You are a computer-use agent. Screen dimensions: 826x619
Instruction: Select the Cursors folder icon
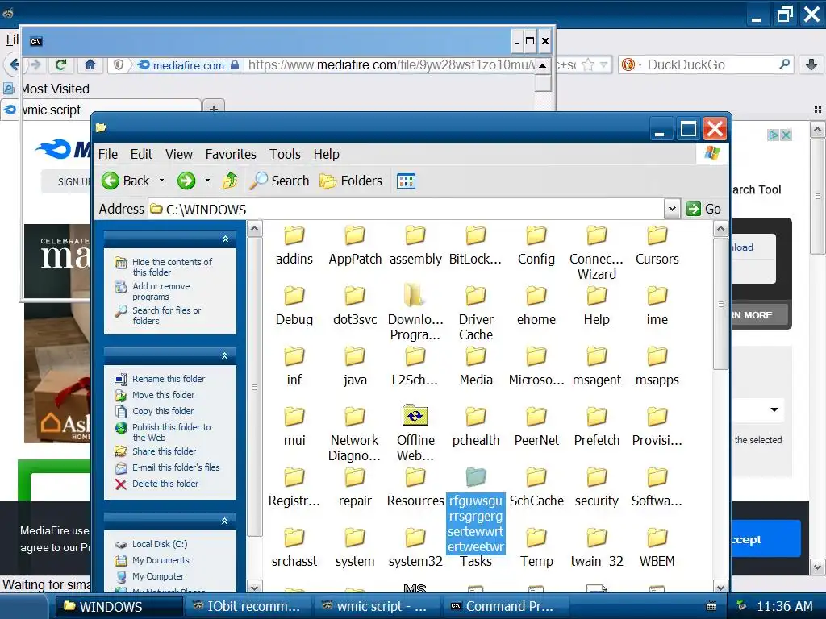[657, 236]
